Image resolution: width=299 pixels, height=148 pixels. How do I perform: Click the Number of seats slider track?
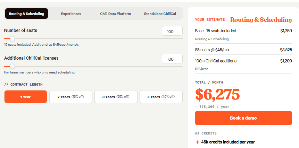pos(93,38)
